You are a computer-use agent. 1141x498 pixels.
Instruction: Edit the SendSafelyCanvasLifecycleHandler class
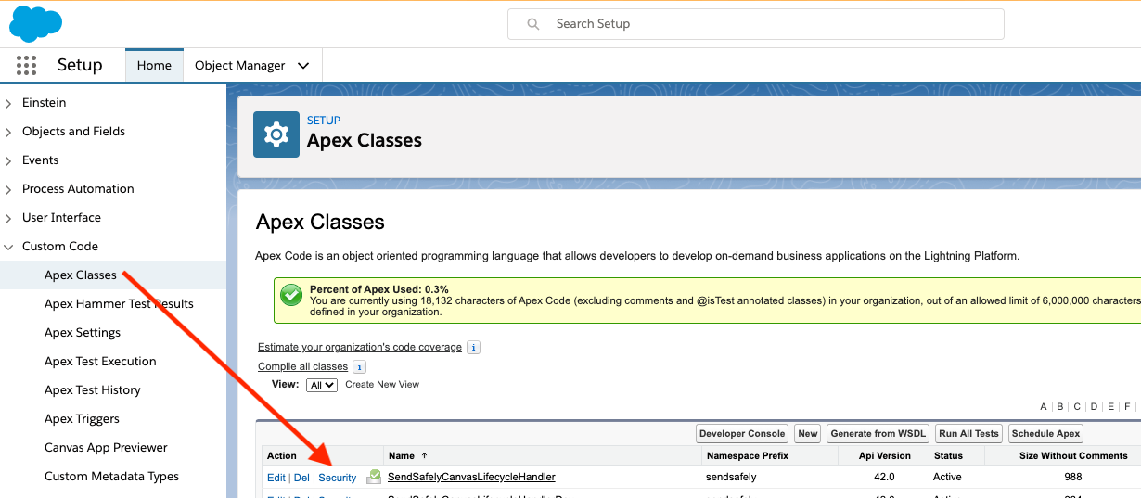point(276,478)
